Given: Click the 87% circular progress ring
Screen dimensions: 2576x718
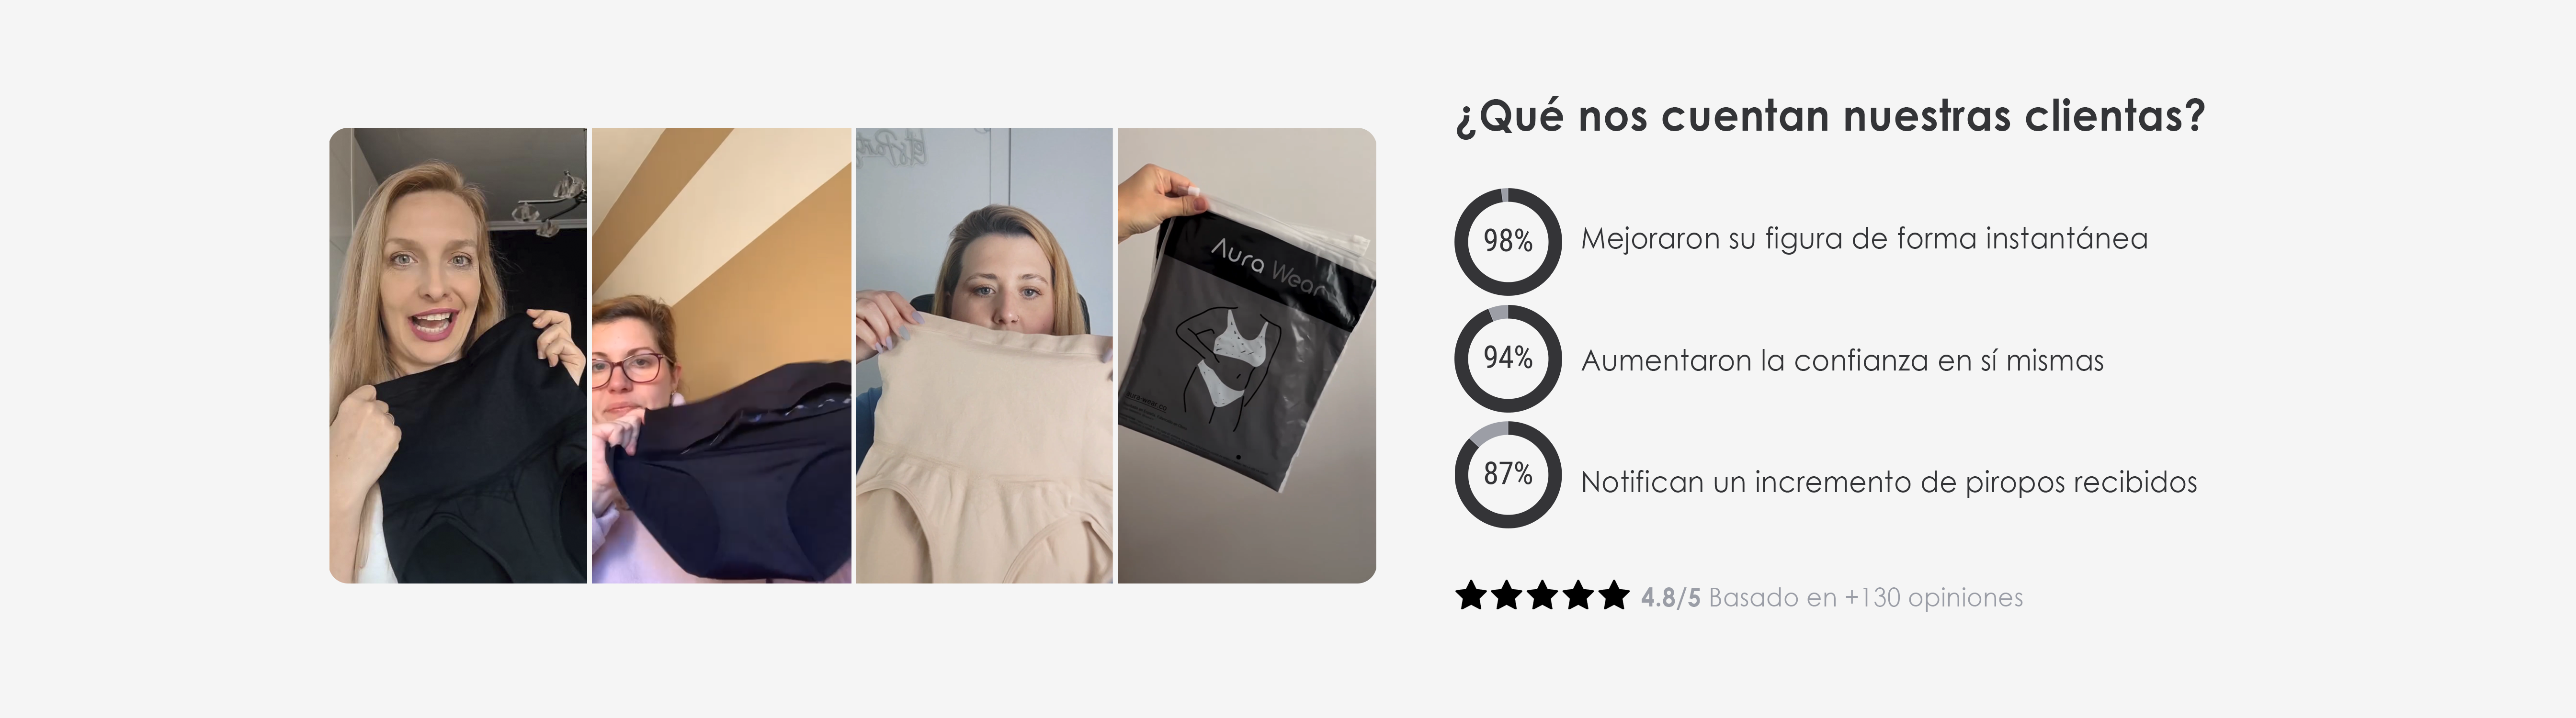Looking at the screenshot, I should [x=1507, y=475].
